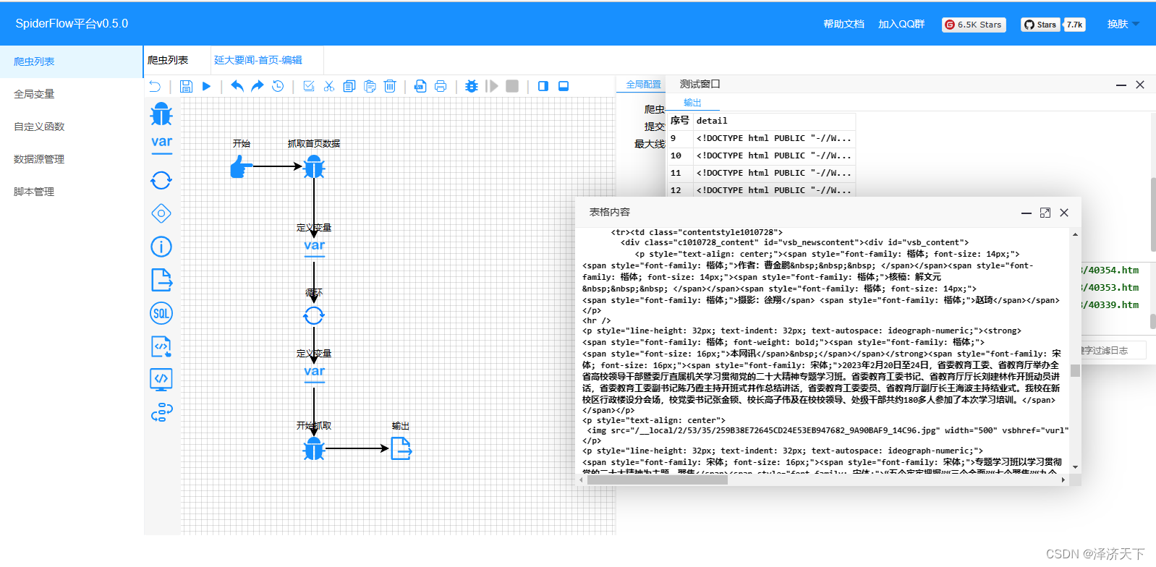Open version history clock icon
Image resolution: width=1156 pixels, height=567 pixels.
point(278,86)
